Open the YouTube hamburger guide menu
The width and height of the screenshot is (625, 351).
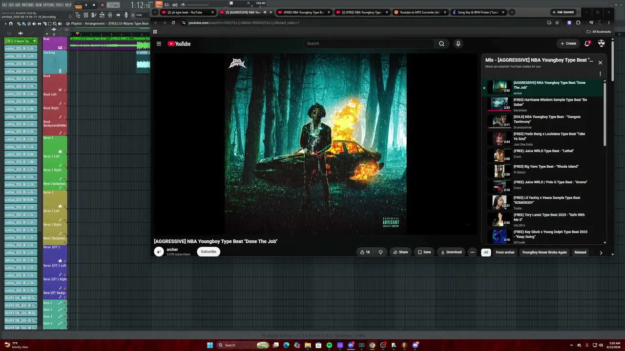(x=159, y=43)
